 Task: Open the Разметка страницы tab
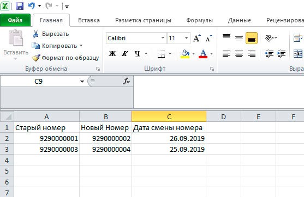(143, 20)
